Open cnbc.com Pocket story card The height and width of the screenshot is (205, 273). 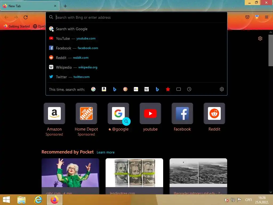point(70,176)
